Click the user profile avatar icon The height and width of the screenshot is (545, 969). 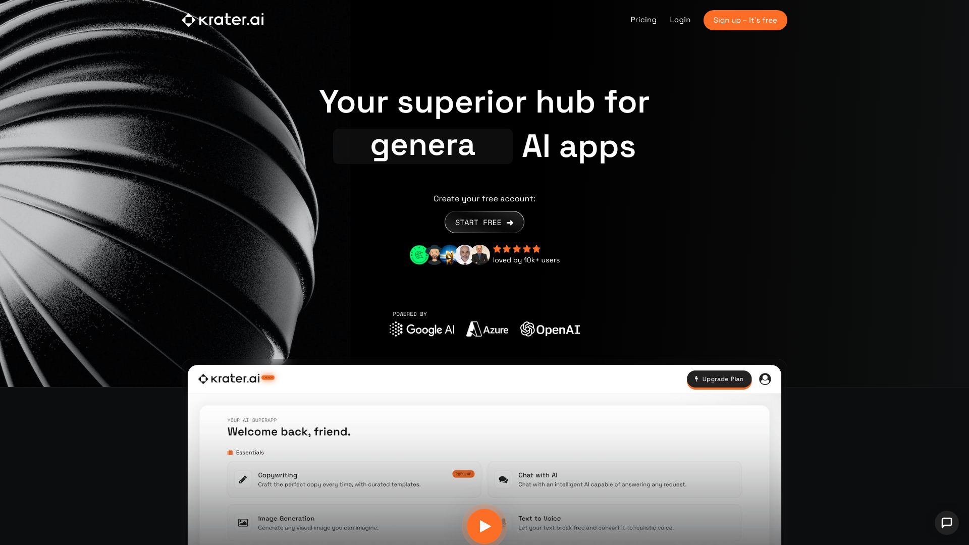click(765, 378)
